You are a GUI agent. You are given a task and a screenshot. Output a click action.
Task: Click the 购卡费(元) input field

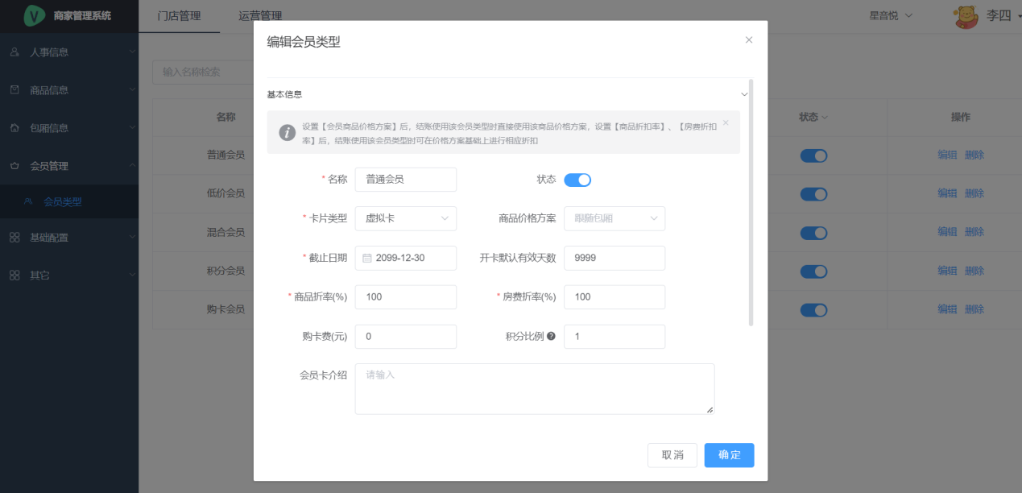(405, 337)
